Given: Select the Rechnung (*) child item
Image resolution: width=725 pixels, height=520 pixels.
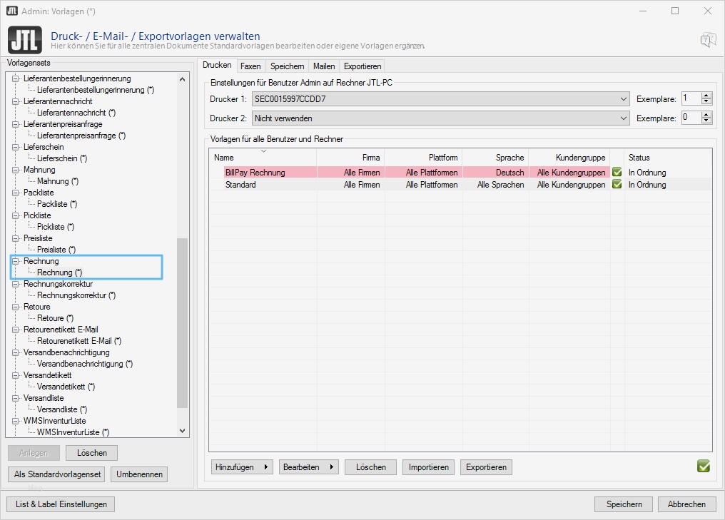Looking at the screenshot, I should pos(60,272).
